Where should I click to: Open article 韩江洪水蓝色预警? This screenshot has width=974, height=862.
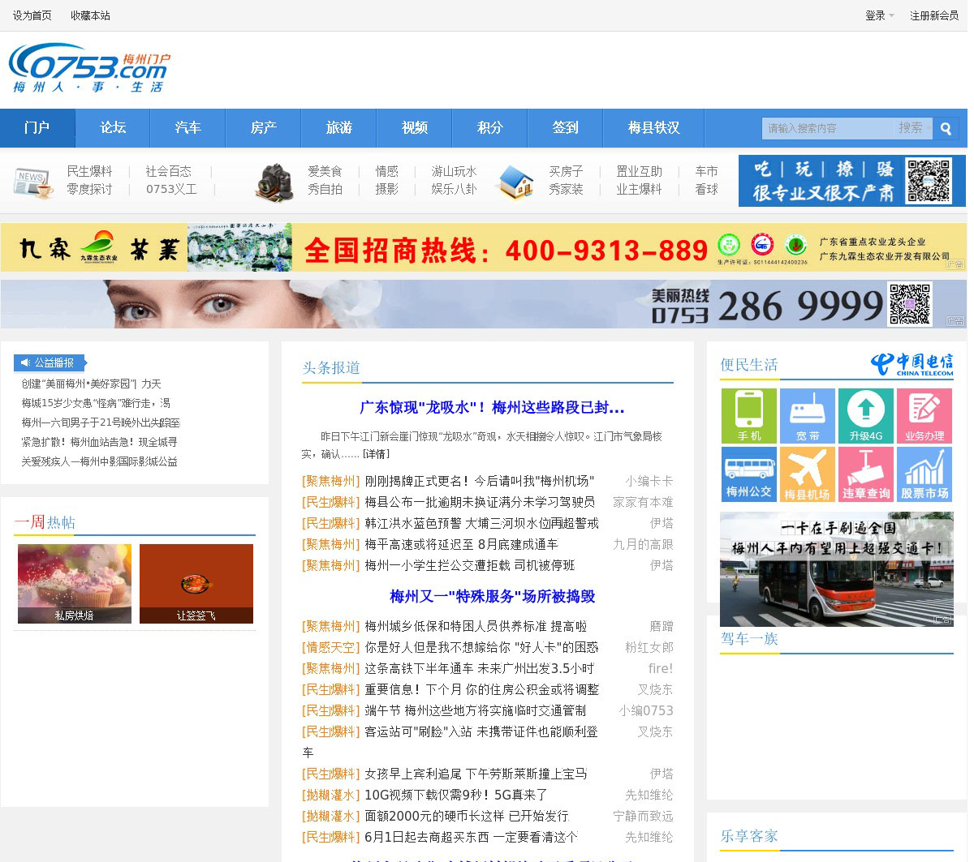tap(481, 523)
